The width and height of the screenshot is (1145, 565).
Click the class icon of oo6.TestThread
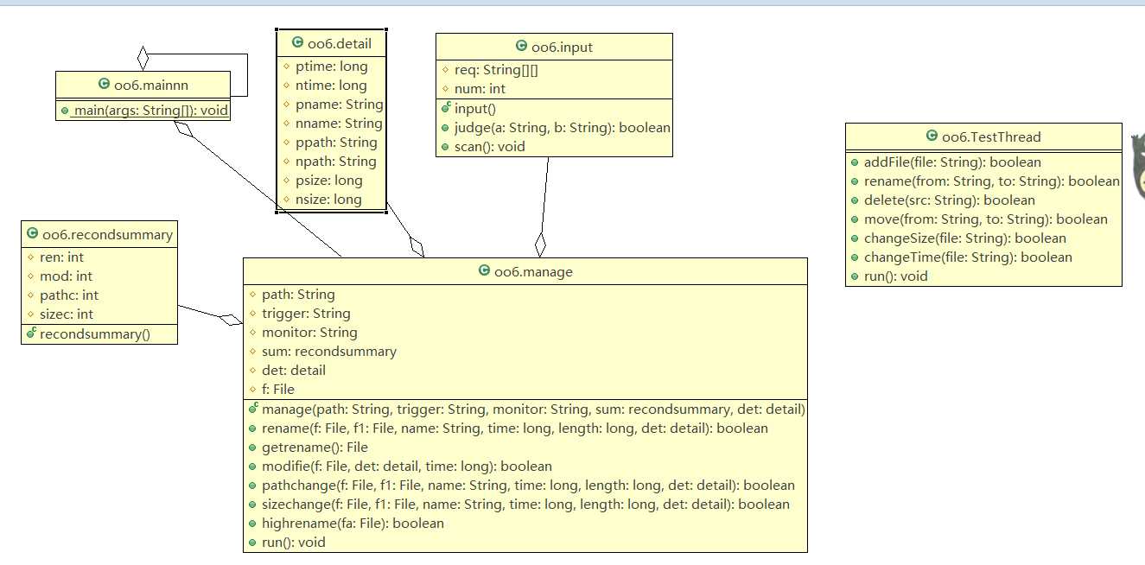[932, 136]
